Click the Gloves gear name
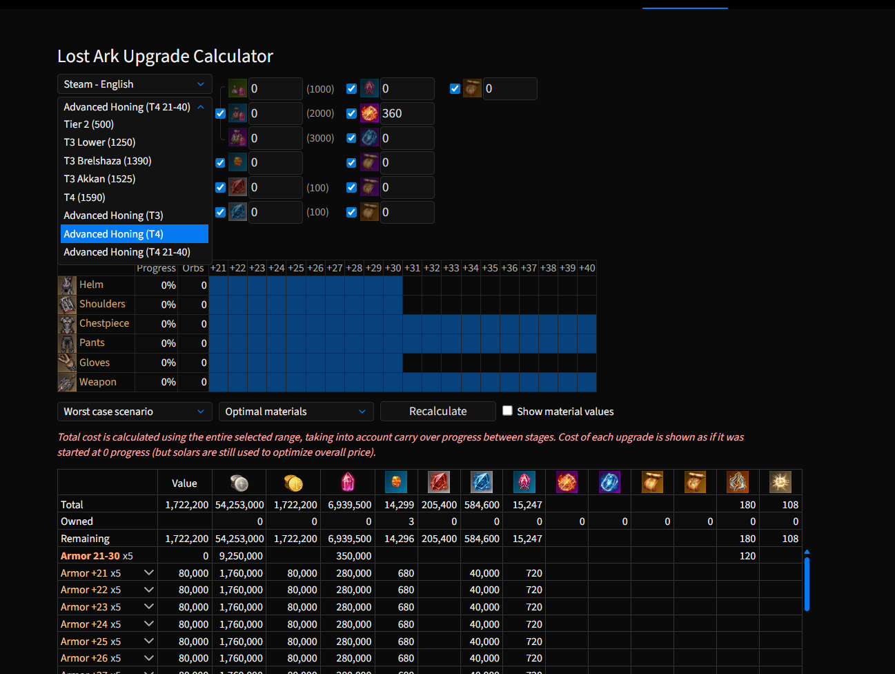The width and height of the screenshot is (895, 674). 95,363
